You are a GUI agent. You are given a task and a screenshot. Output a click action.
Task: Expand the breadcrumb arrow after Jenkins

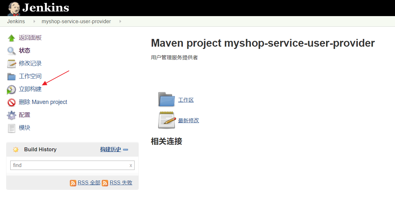pos(34,22)
